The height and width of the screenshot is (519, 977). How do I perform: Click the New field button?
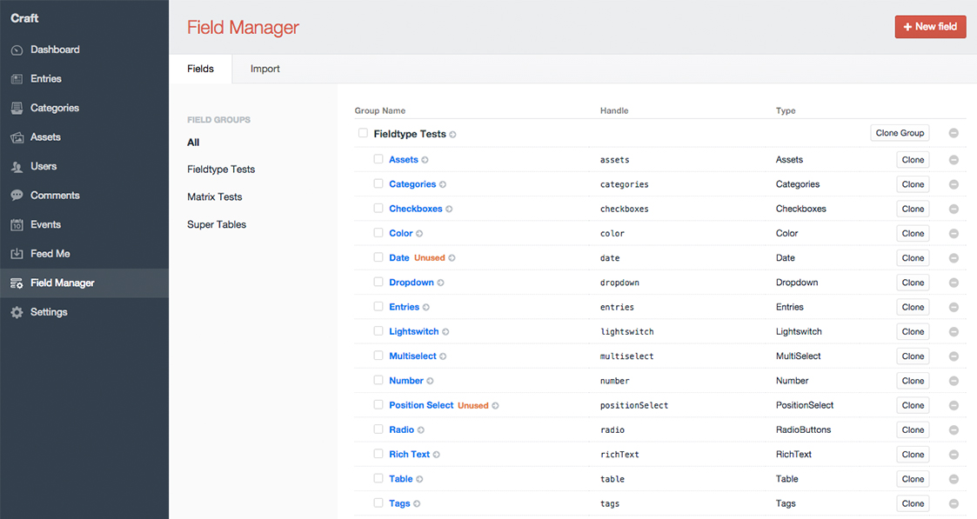(930, 27)
